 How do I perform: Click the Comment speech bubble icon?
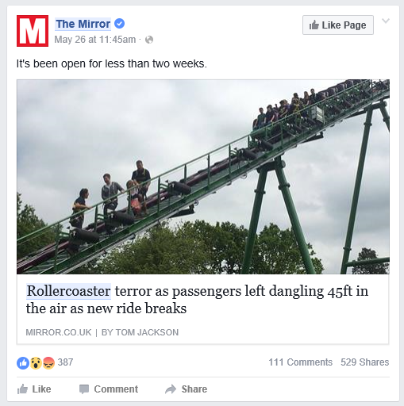click(84, 389)
